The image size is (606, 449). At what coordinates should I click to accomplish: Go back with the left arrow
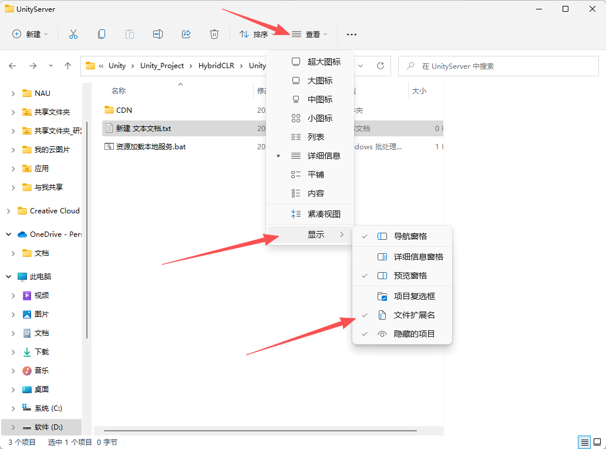coord(12,66)
